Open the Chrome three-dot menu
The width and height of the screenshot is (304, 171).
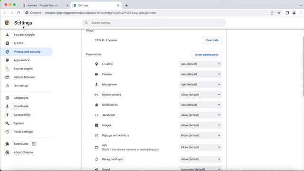click(301, 13)
